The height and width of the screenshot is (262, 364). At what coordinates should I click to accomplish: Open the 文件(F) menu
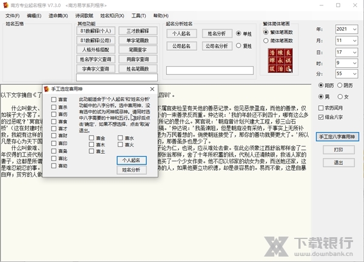click(13, 16)
